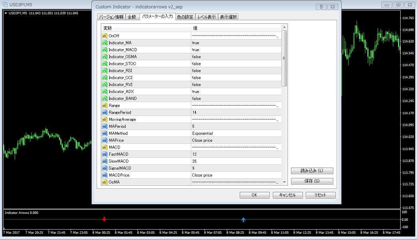Image resolution: width=417 pixels, height=240 pixels.
Task: Toggle Indicator_MA value true
Action: coord(236,43)
